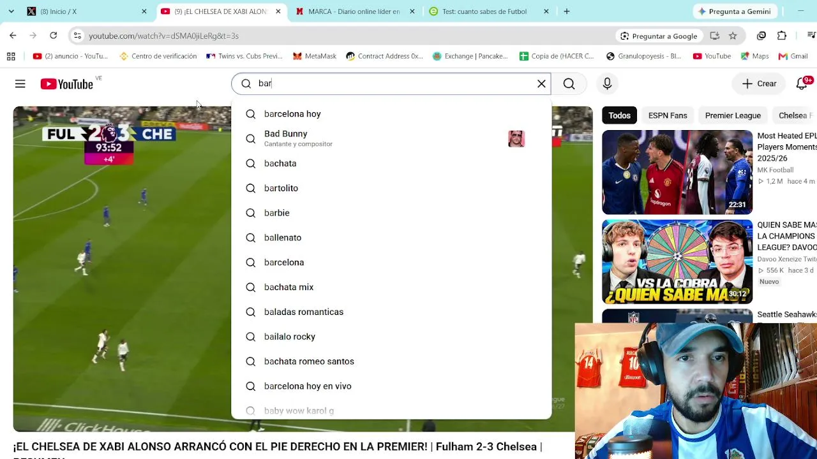Select "bachata romeo santos" suggestion

pyautogui.click(x=391, y=361)
